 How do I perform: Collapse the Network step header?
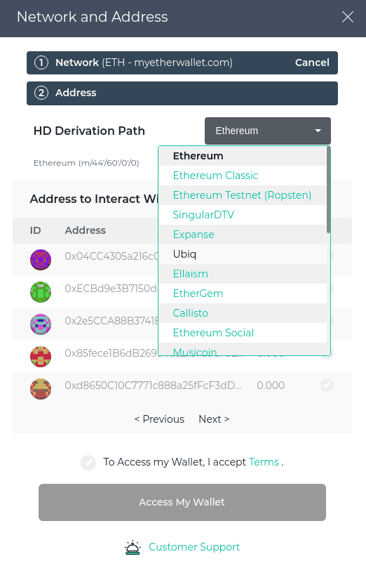pyautogui.click(x=182, y=63)
